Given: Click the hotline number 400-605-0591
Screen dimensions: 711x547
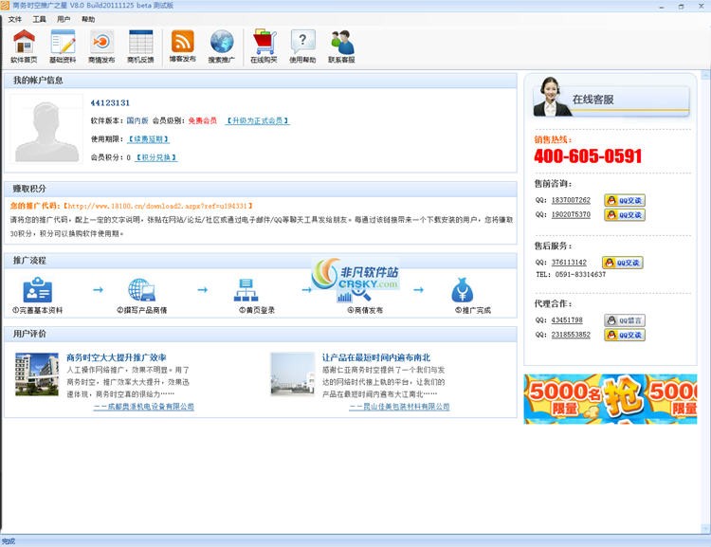Looking at the screenshot, I should [x=588, y=156].
